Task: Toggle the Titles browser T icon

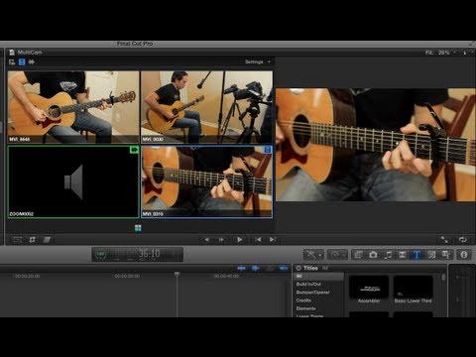Action: [416, 255]
